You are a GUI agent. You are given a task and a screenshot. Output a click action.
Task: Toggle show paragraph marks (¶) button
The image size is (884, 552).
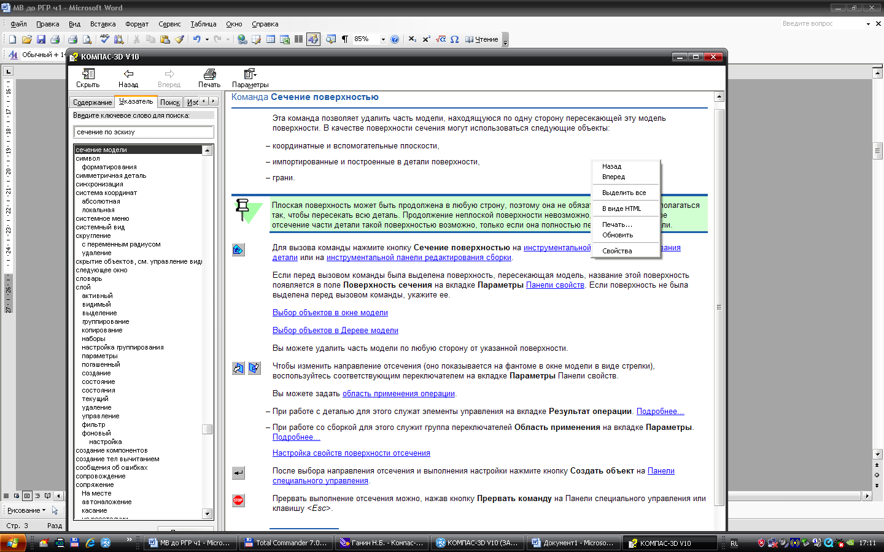[x=345, y=39]
